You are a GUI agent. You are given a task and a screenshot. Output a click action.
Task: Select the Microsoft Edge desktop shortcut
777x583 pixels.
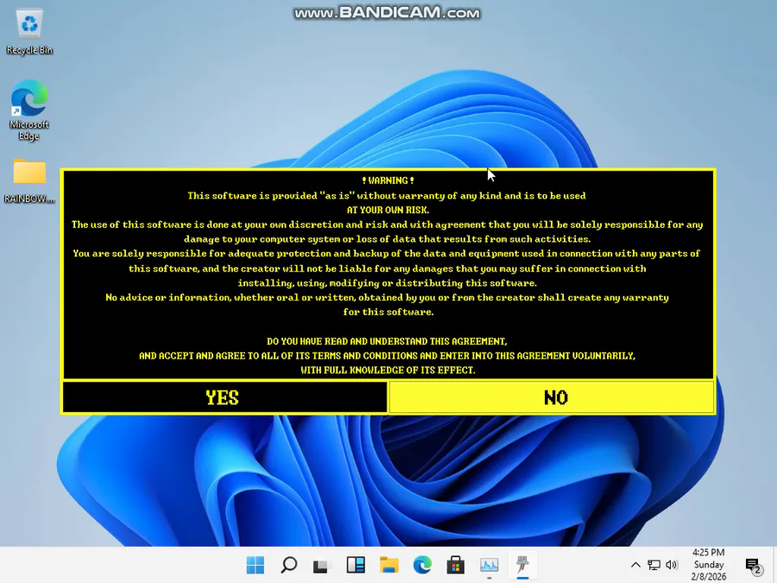pos(29,110)
